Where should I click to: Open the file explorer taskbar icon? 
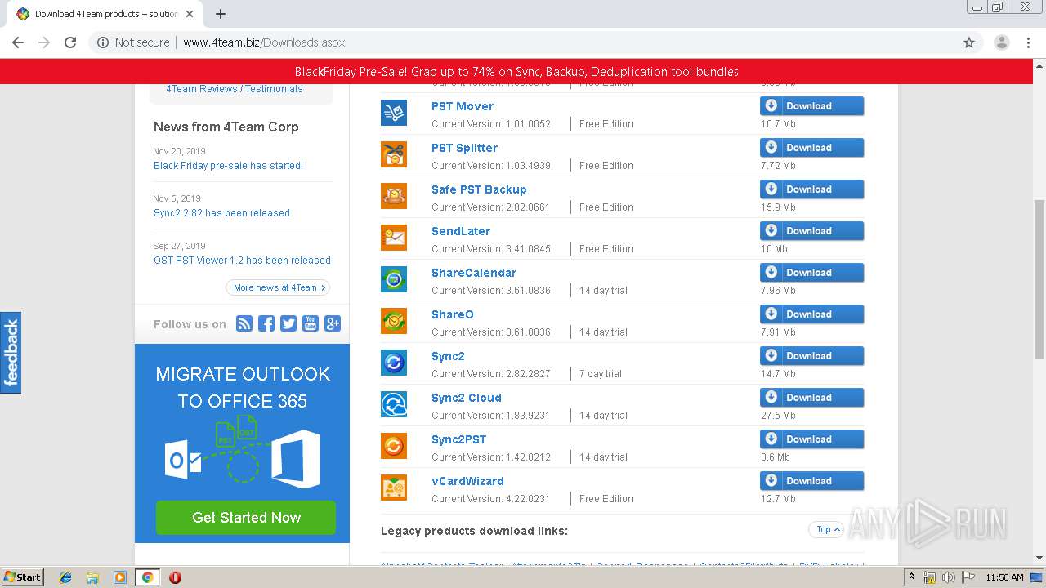(92, 577)
